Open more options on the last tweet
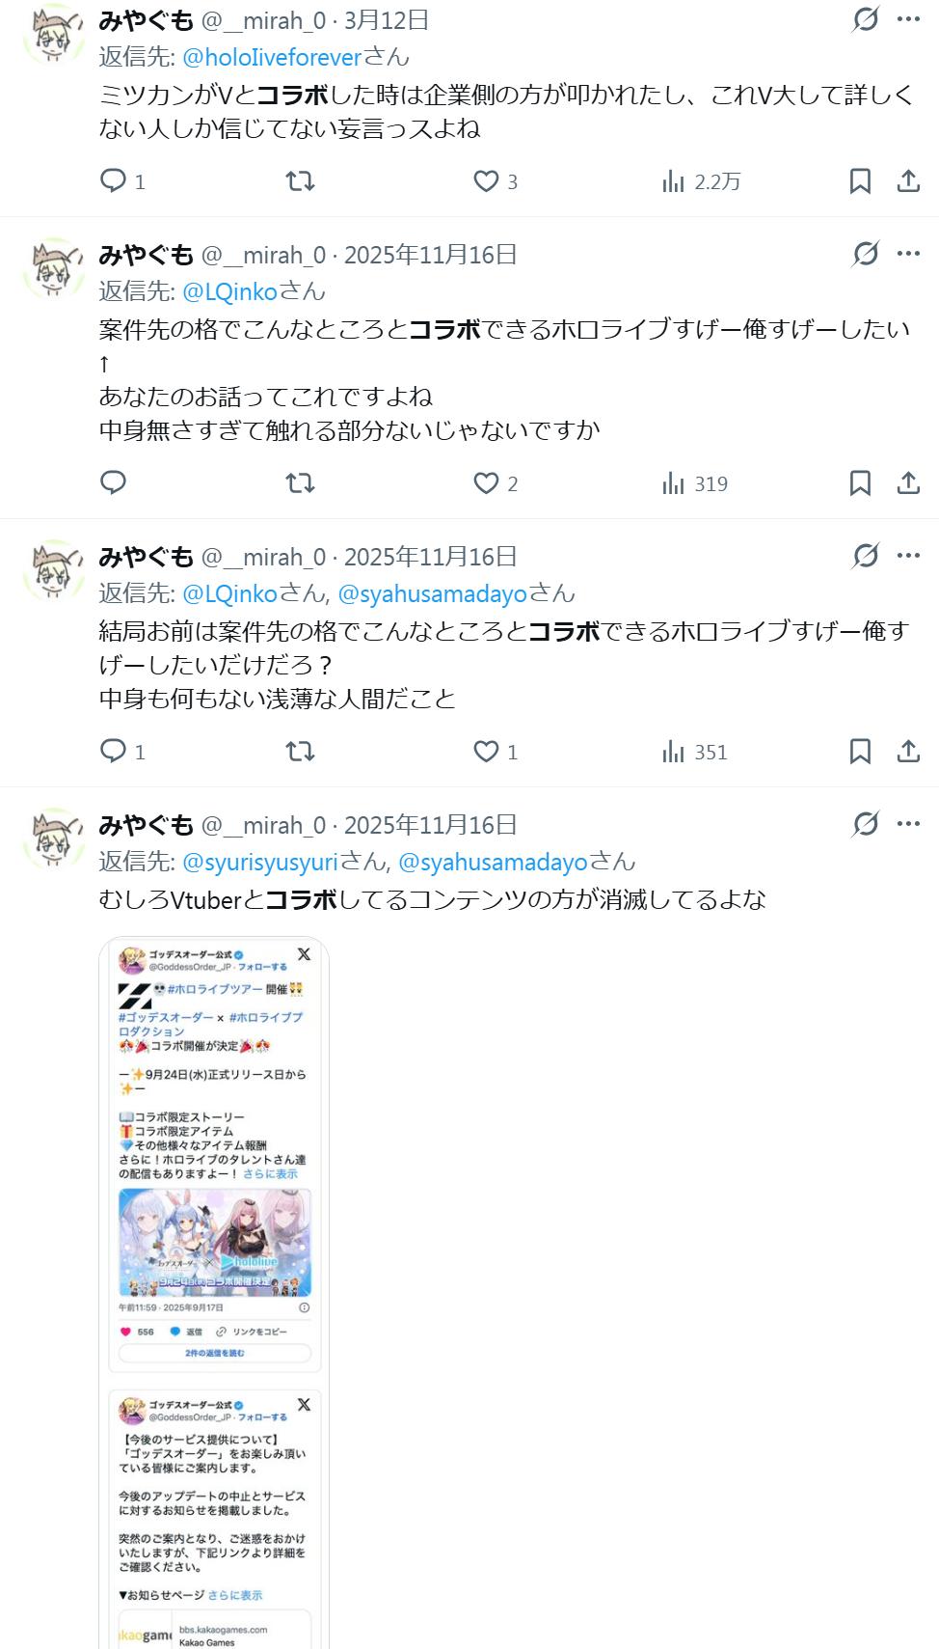 908,823
